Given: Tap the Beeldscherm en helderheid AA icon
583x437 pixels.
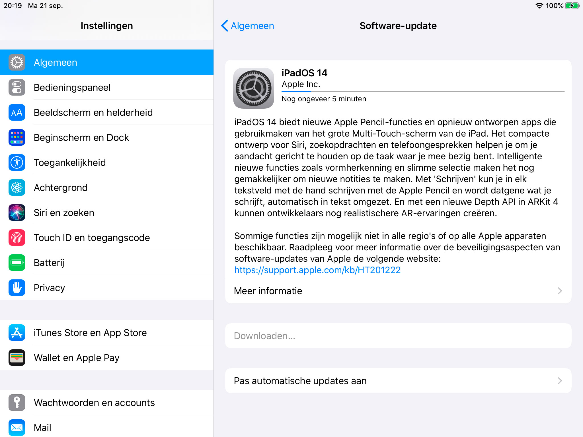Looking at the screenshot, I should pos(17,112).
